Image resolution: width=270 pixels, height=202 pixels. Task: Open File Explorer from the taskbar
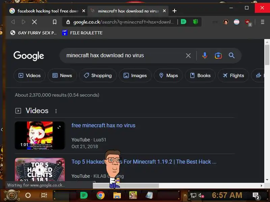click(x=117, y=195)
